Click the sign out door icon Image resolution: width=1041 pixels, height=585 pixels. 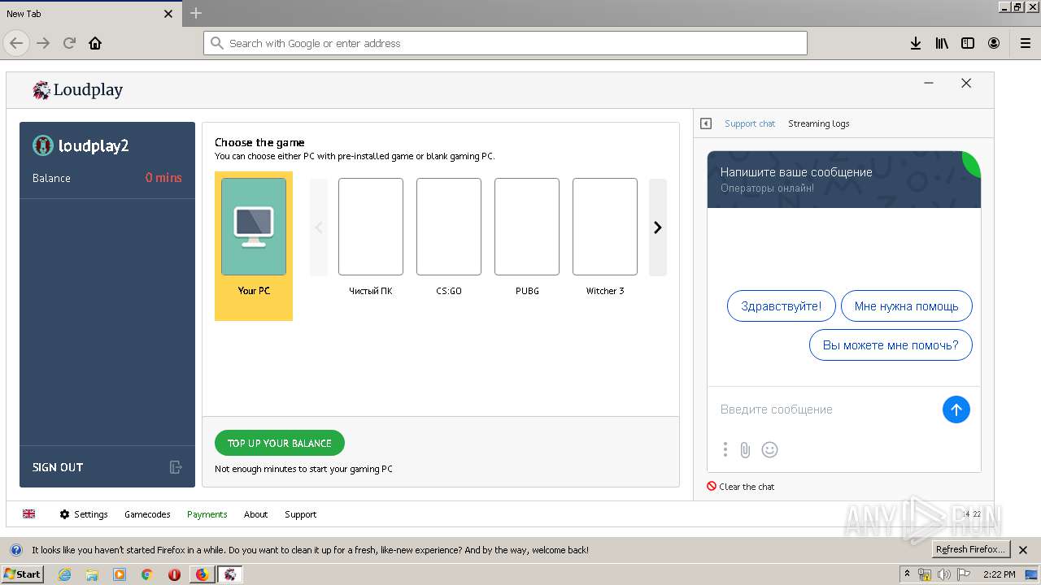(x=176, y=467)
